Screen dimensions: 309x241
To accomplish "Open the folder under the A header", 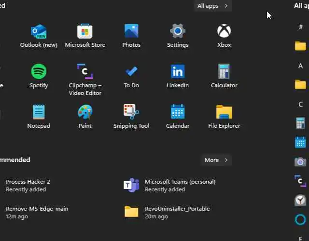I will [x=300, y=85].
